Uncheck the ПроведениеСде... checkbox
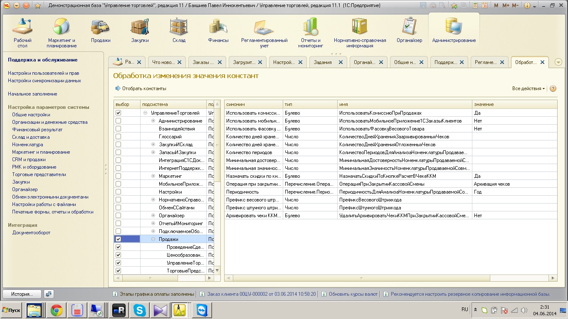Image resolution: width=568 pixels, height=319 pixels. (x=119, y=247)
